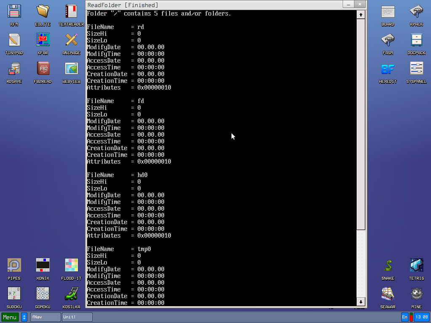Select the Unit1 taskbar item
The width and height of the screenshot is (431, 323).
coord(77,317)
